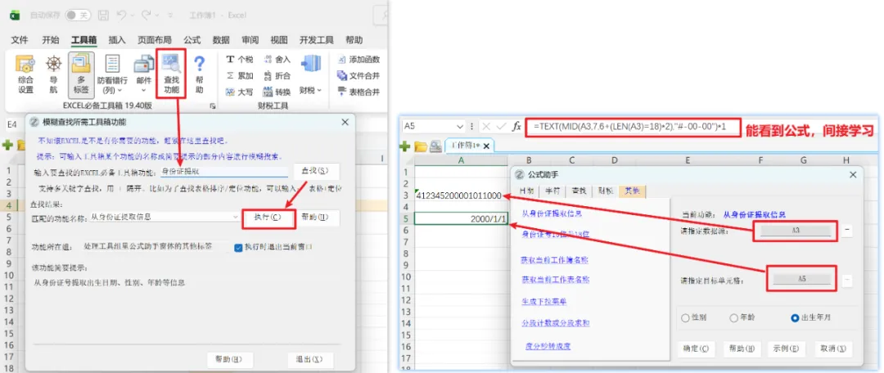The image size is (884, 373).
Task: Open the 分段计数或分段求和 link
Action: pos(555,323)
